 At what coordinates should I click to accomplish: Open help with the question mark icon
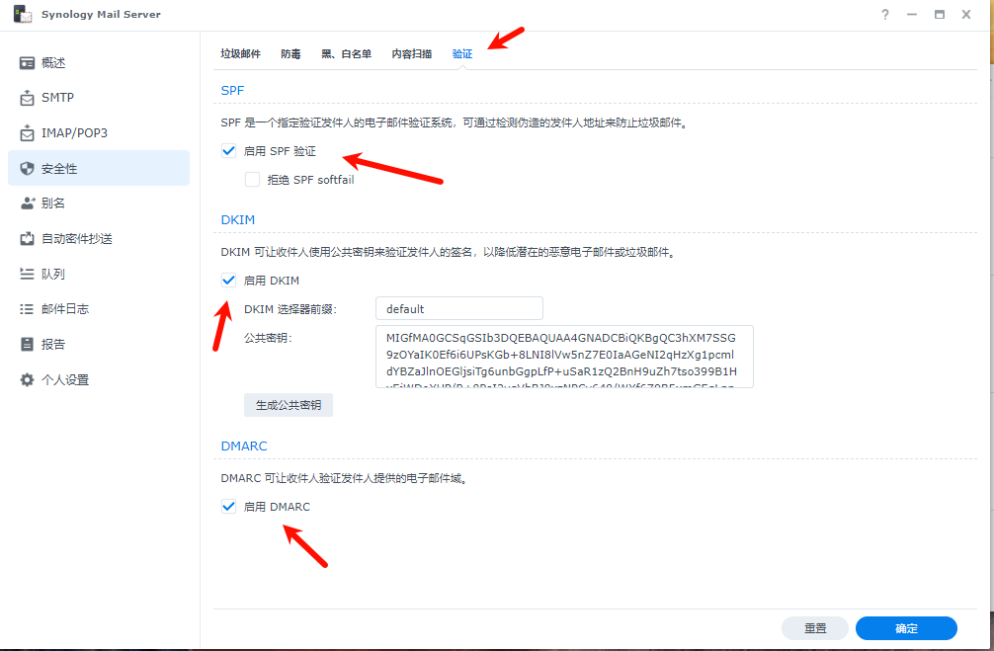[885, 15]
